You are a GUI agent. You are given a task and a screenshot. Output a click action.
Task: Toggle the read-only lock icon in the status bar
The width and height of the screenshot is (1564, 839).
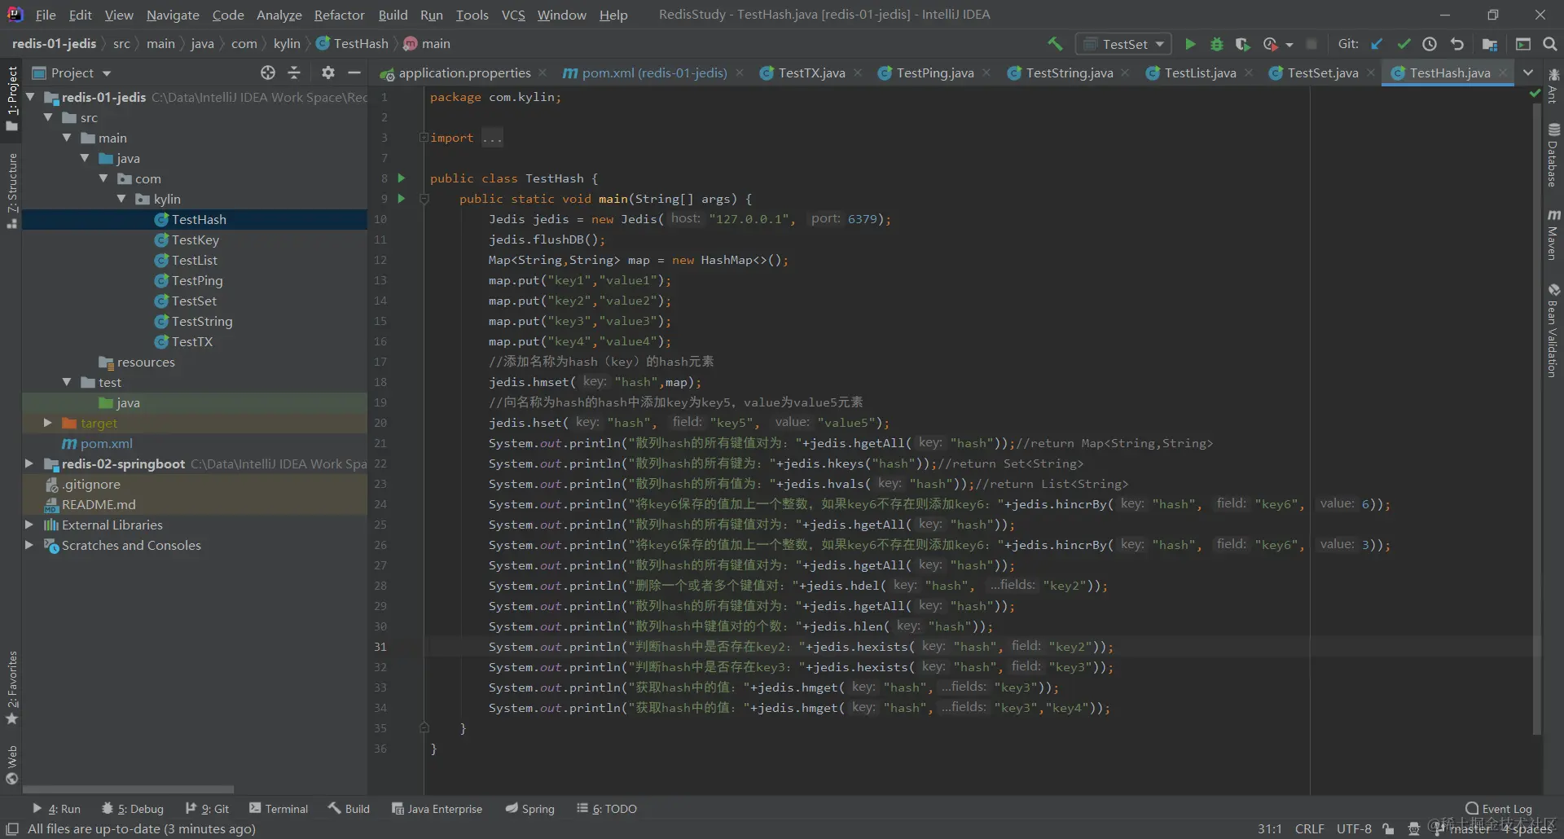[x=1389, y=829]
